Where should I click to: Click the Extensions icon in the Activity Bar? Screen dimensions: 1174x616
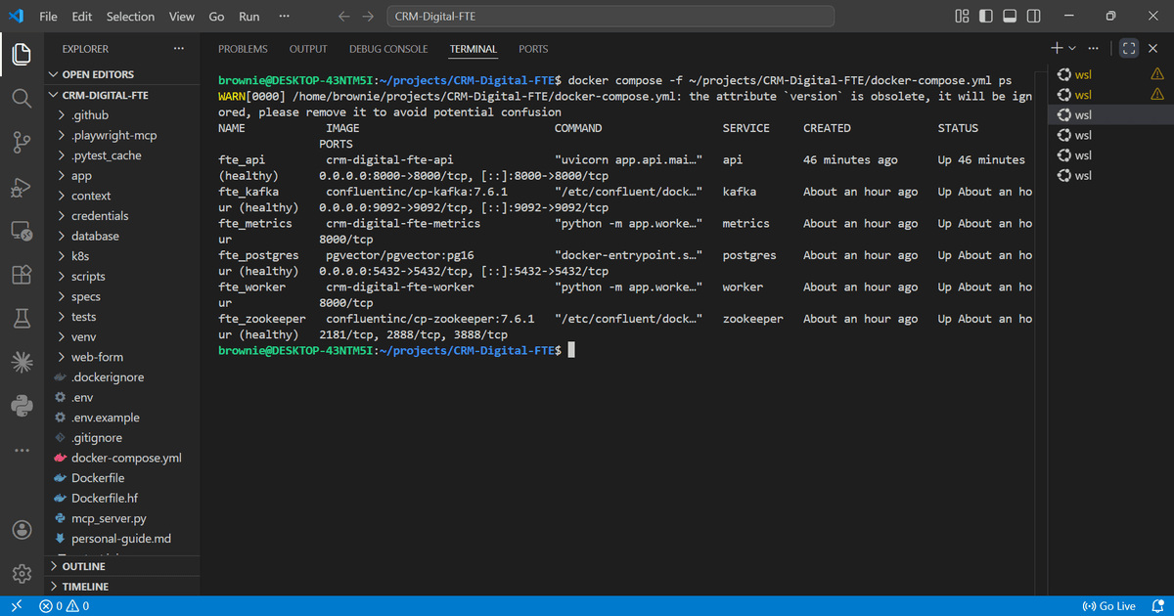coord(22,275)
